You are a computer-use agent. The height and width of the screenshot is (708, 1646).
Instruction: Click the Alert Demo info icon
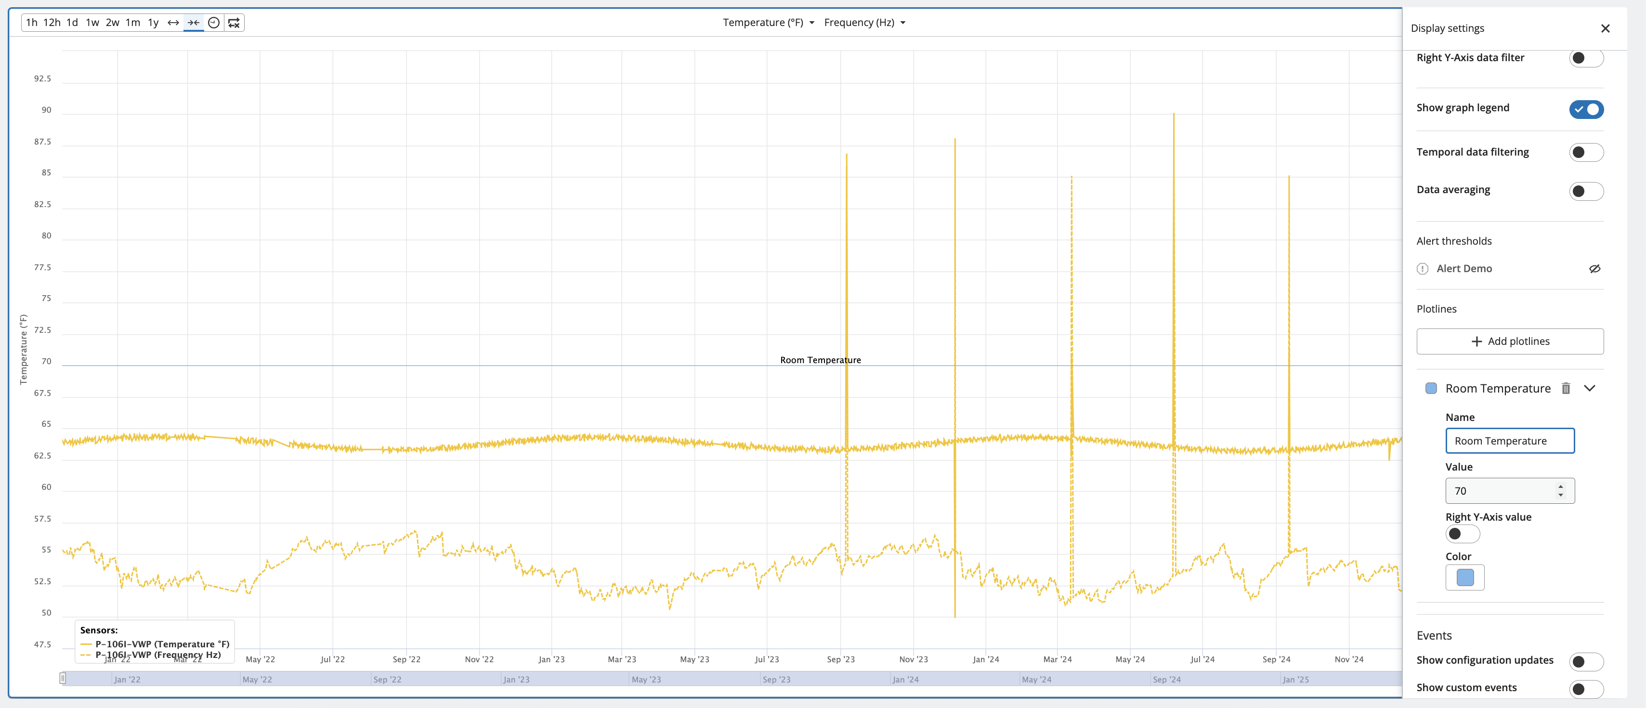click(1423, 269)
